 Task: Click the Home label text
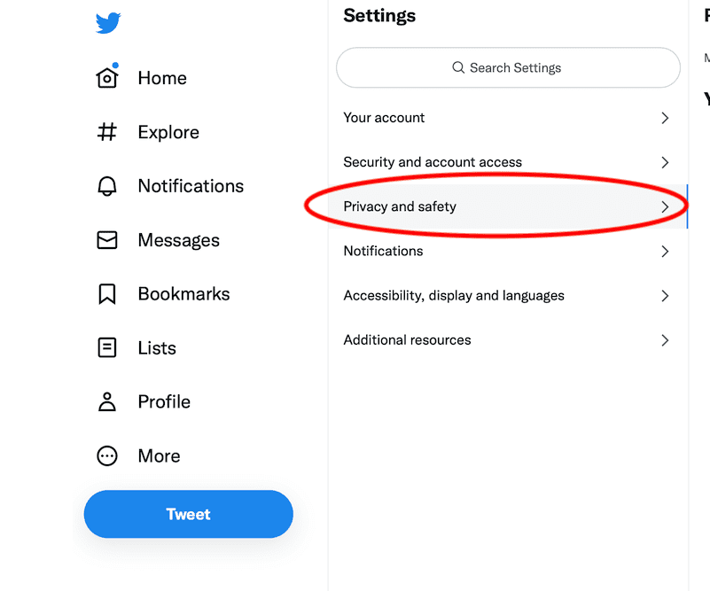tap(162, 78)
